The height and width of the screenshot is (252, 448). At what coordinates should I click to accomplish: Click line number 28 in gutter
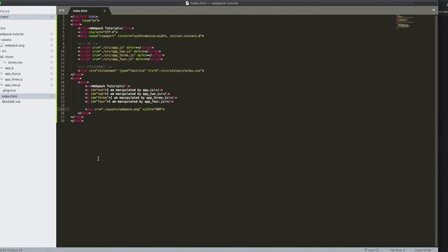(62, 121)
